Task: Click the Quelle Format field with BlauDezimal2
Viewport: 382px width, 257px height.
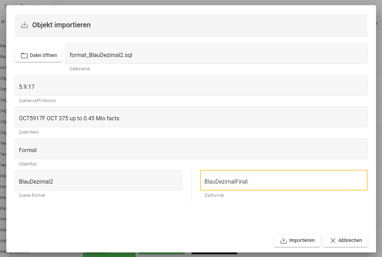Action: (98, 180)
